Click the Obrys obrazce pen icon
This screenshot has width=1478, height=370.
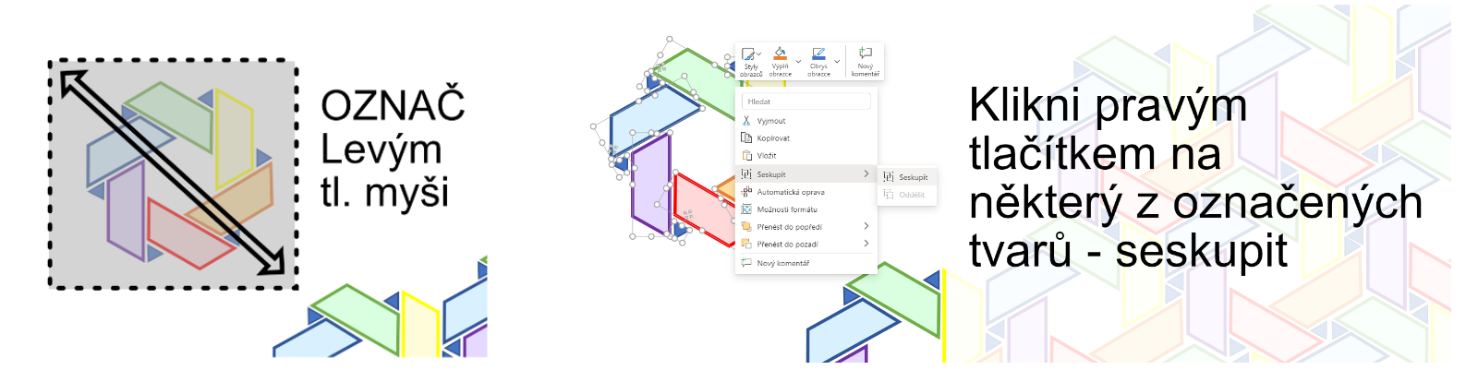pos(818,55)
